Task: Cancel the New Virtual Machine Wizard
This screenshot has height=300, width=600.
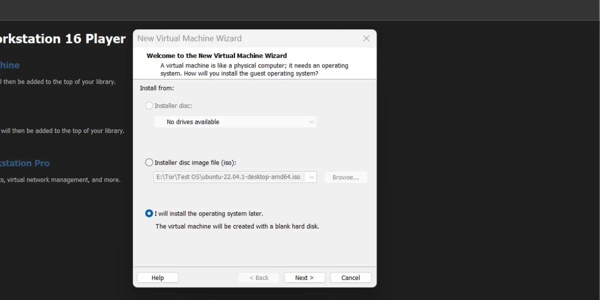Action: (350, 277)
